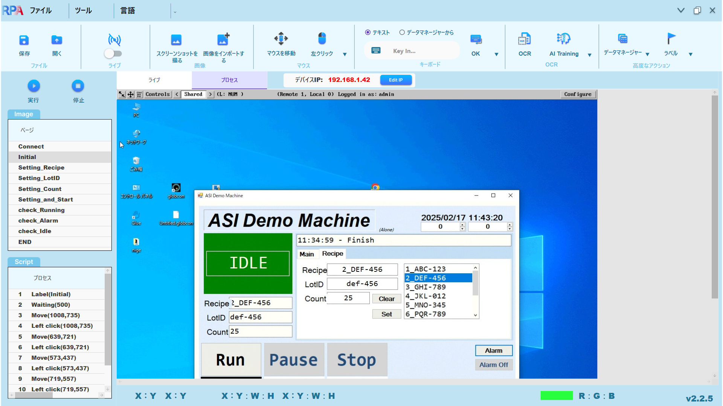723x406 pixels.
Task: Click the Run button in ASI Demo Machine
Action: 230,360
